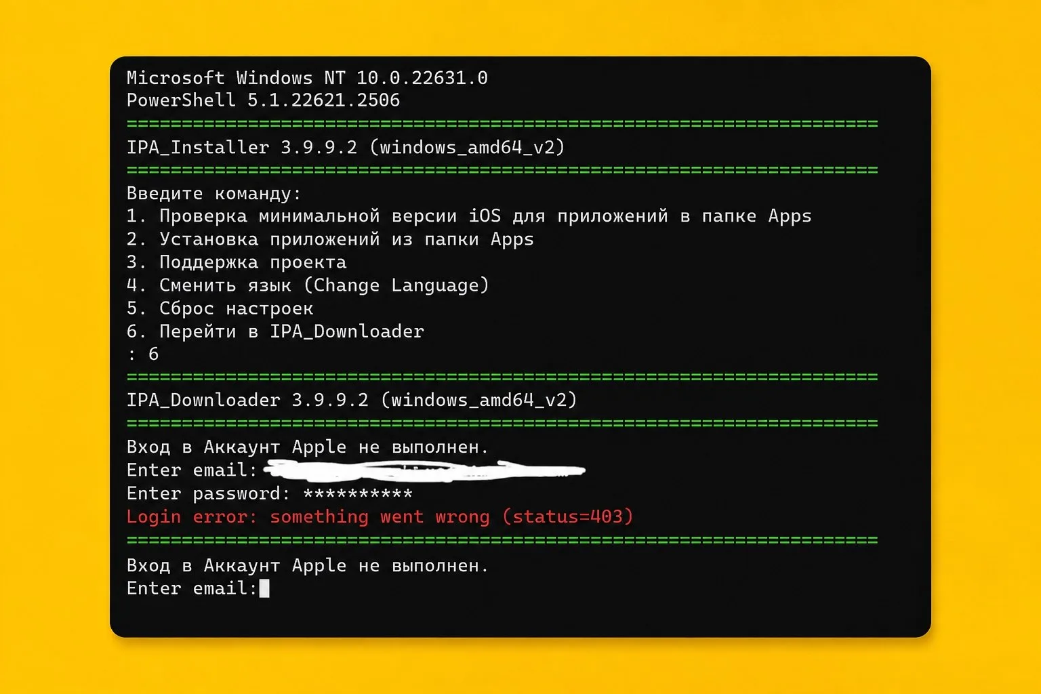Select menu line 2 'Установка приложений из папки Apps'
The height and width of the screenshot is (694, 1041).
[x=330, y=240]
